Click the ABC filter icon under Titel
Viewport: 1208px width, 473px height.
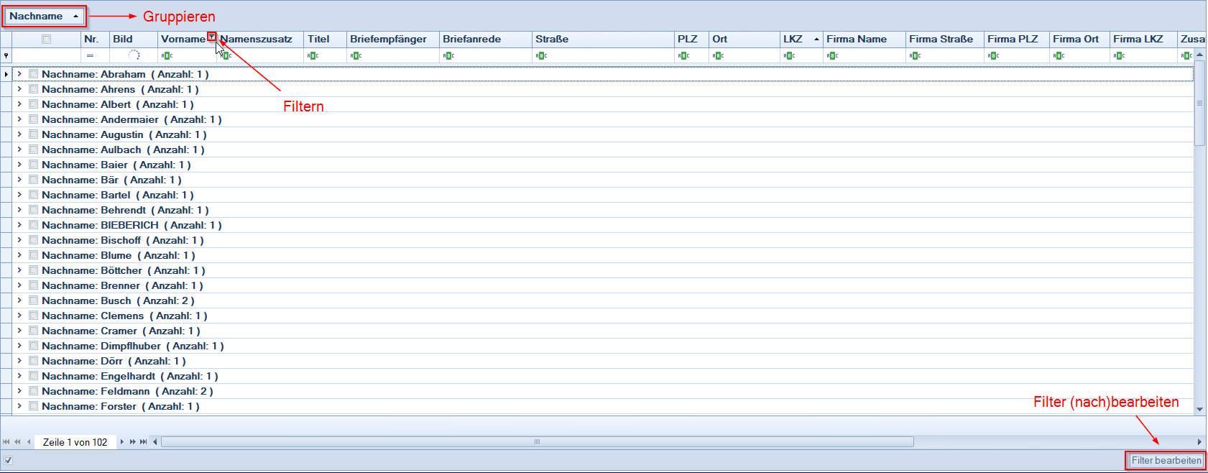pos(313,55)
